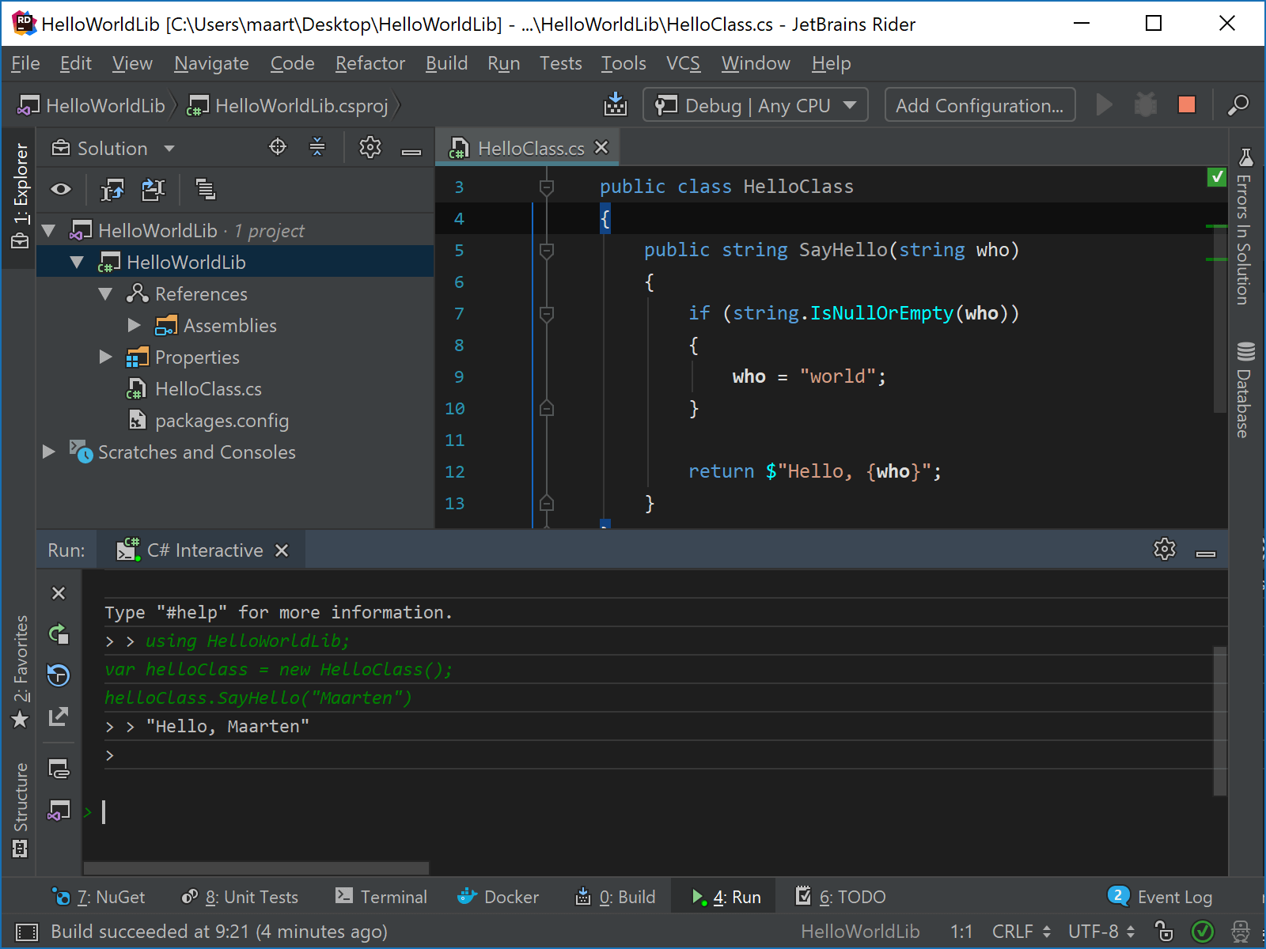Open the Unit Tests tool window
Screen dimensions: 1266x949
tap(240, 897)
